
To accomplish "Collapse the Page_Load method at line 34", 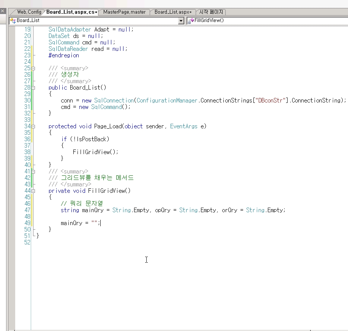I will tap(33, 126).
